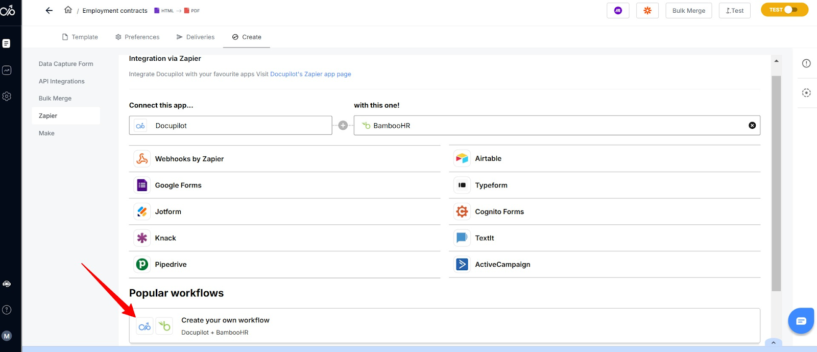Screen dimensions: 817x352
Task: Open Data Capture Form section
Action: tap(66, 64)
